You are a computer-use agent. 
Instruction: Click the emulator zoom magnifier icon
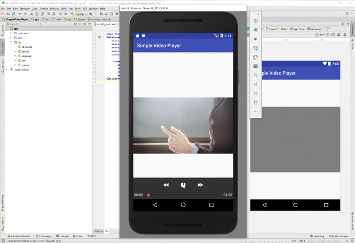pyautogui.click(x=256, y=75)
